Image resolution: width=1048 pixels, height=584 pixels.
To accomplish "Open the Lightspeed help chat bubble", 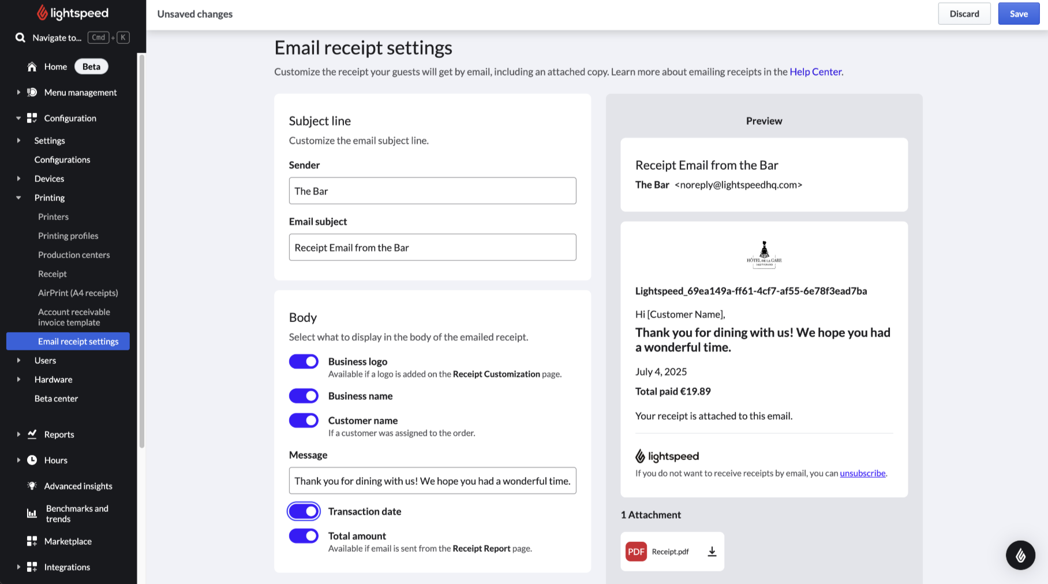I will 1020,555.
